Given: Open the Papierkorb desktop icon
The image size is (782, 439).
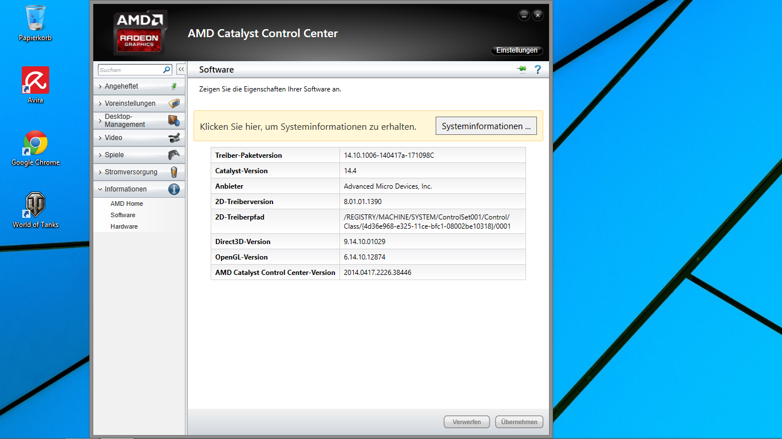Looking at the screenshot, I should [35, 23].
